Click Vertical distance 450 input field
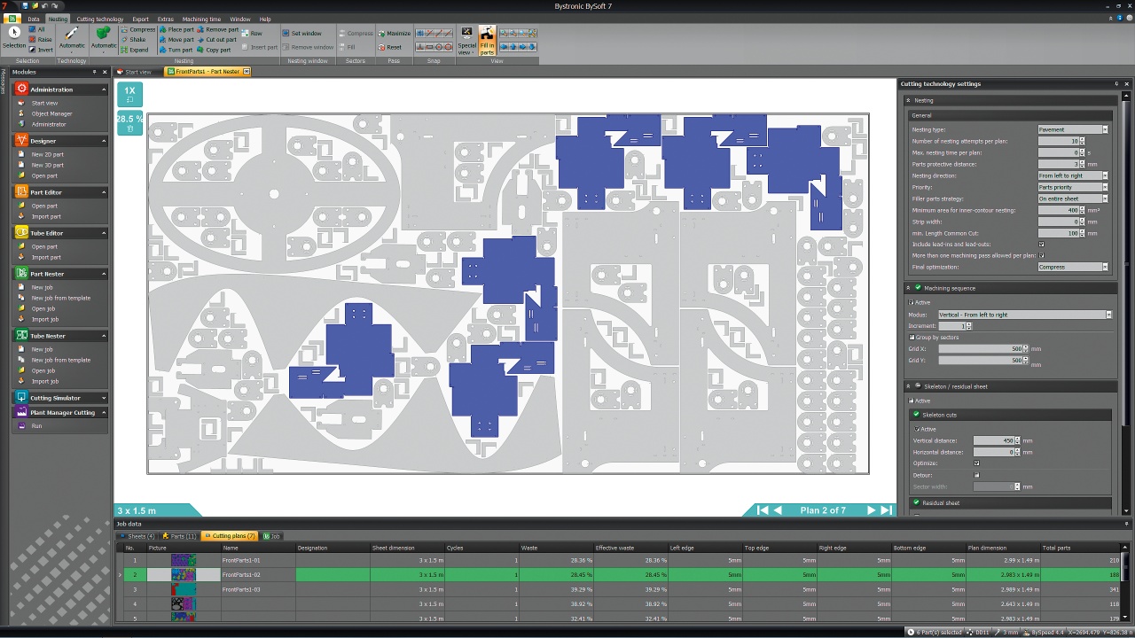The width and height of the screenshot is (1135, 638). [x=994, y=440]
